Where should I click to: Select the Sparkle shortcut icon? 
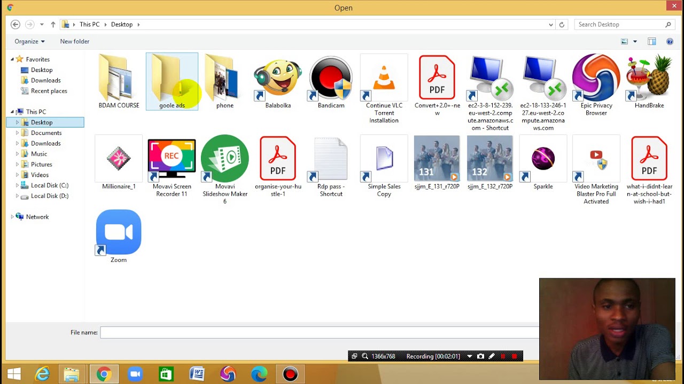[x=543, y=158]
